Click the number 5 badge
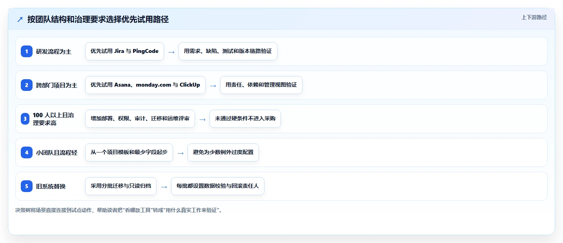The height and width of the screenshot is (243, 563). 27,186
